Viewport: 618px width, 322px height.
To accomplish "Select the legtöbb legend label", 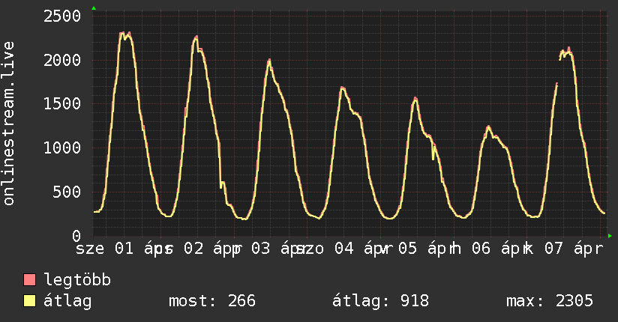I will coord(78,280).
